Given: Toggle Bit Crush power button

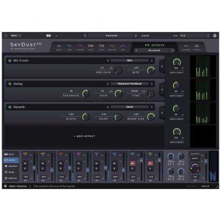Looking at the screenshot, I should click(9, 60).
